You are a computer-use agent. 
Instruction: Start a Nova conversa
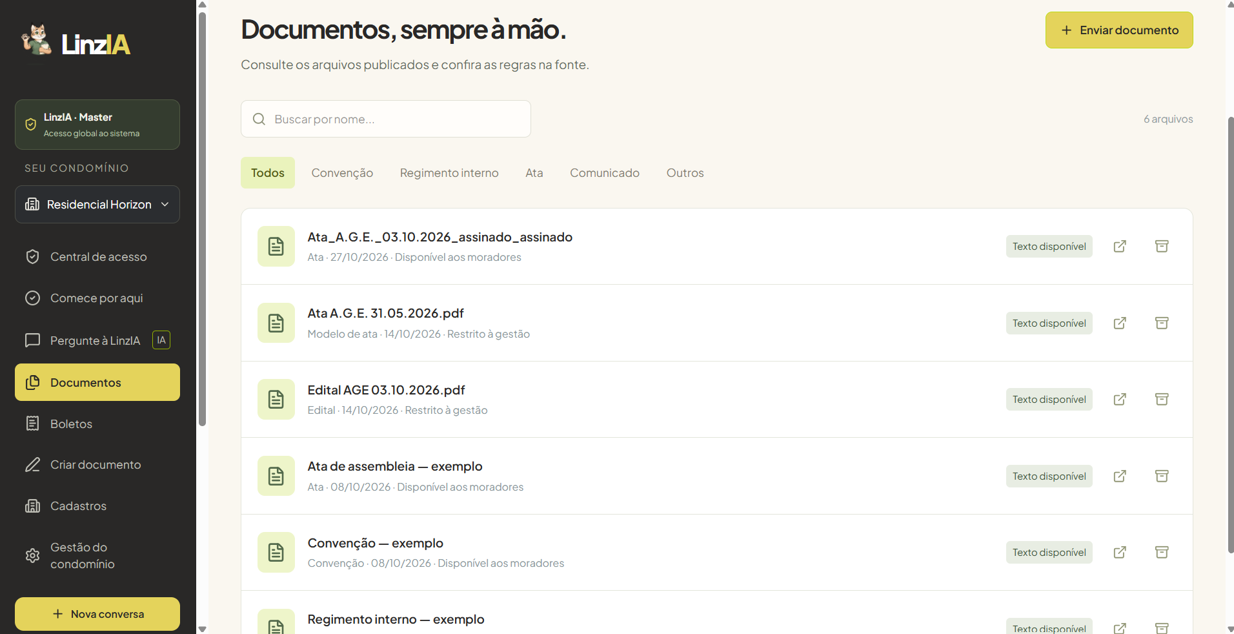[x=97, y=614]
